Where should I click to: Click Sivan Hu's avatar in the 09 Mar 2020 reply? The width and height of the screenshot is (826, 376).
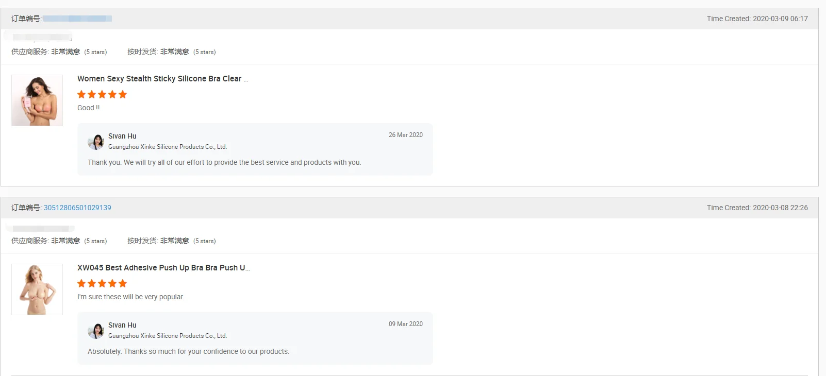pyautogui.click(x=96, y=331)
